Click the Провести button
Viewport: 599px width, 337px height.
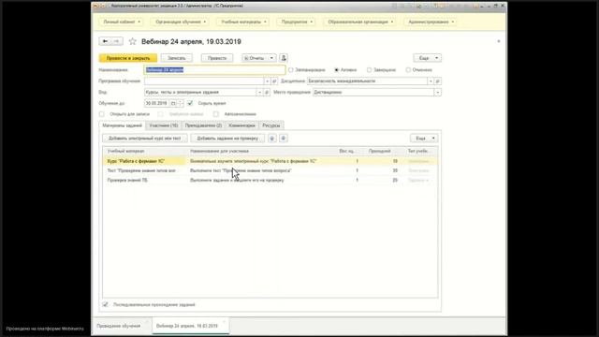[x=217, y=58]
